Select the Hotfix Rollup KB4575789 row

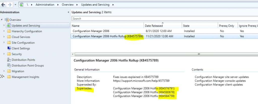(164, 36)
